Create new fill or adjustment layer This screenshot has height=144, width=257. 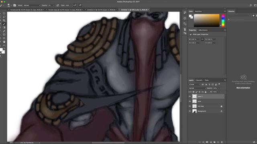(x=211, y=142)
